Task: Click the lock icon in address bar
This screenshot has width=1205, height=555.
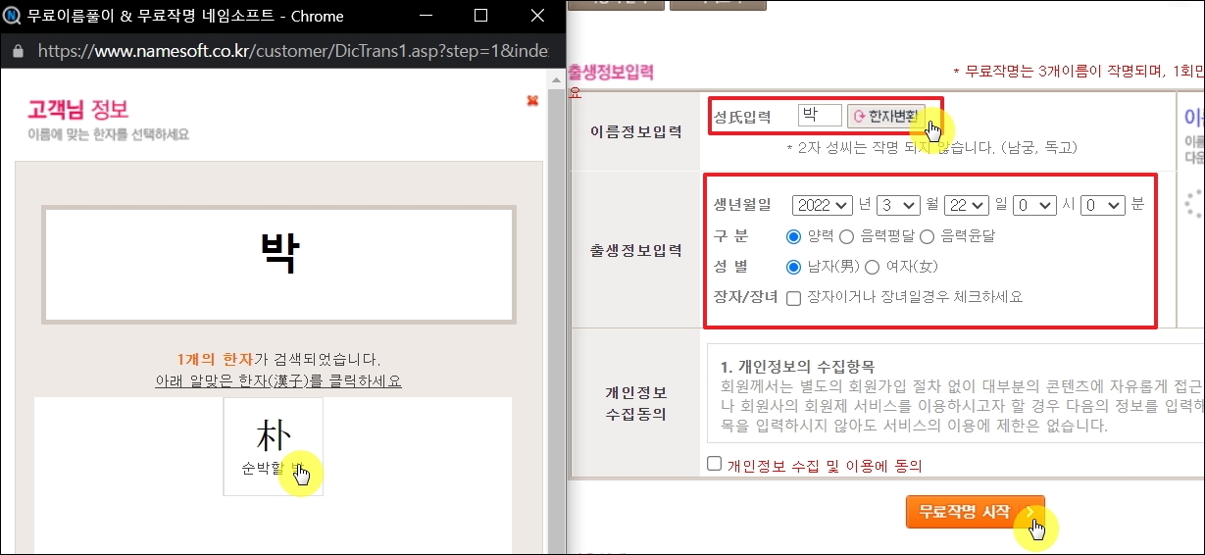Action: click(17, 50)
